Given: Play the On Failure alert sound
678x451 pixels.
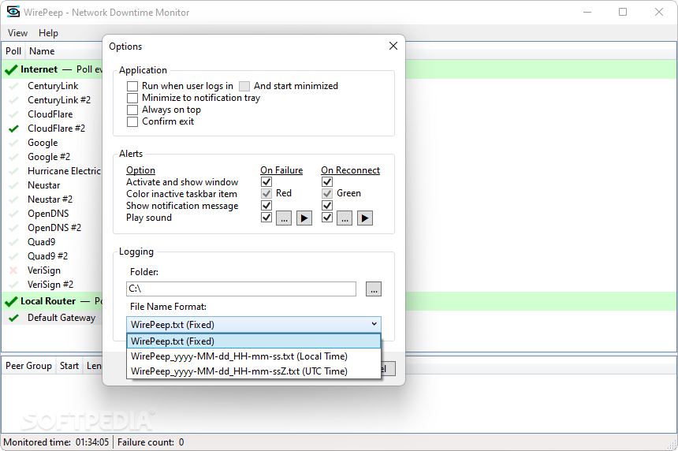Looking at the screenshot, I should pos(304,218).
